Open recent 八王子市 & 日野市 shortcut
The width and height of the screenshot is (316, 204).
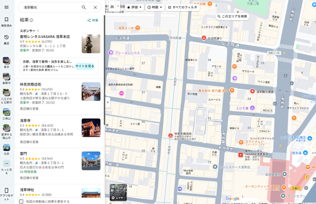[6, 96]
